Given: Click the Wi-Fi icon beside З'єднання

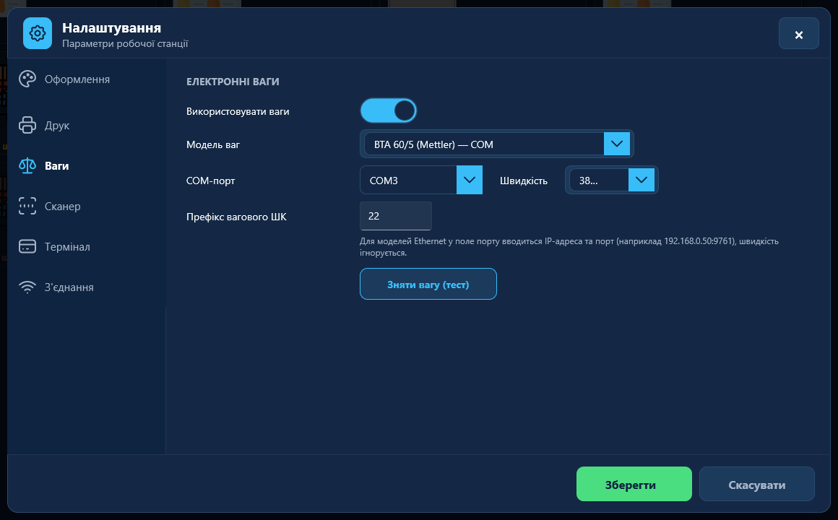Looking at the screenshot, I should tap(27, 287).
